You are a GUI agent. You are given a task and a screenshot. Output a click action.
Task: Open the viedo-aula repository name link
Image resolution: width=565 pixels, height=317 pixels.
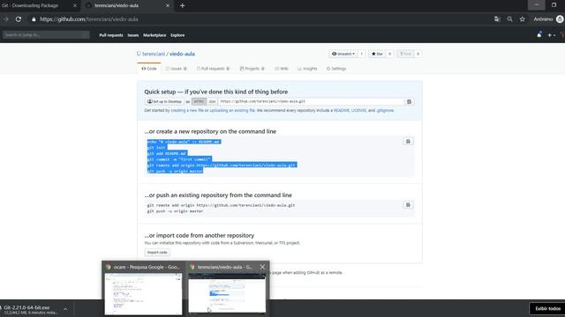pos(182,54)
